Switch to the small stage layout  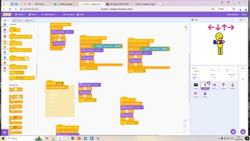point(237,20)
